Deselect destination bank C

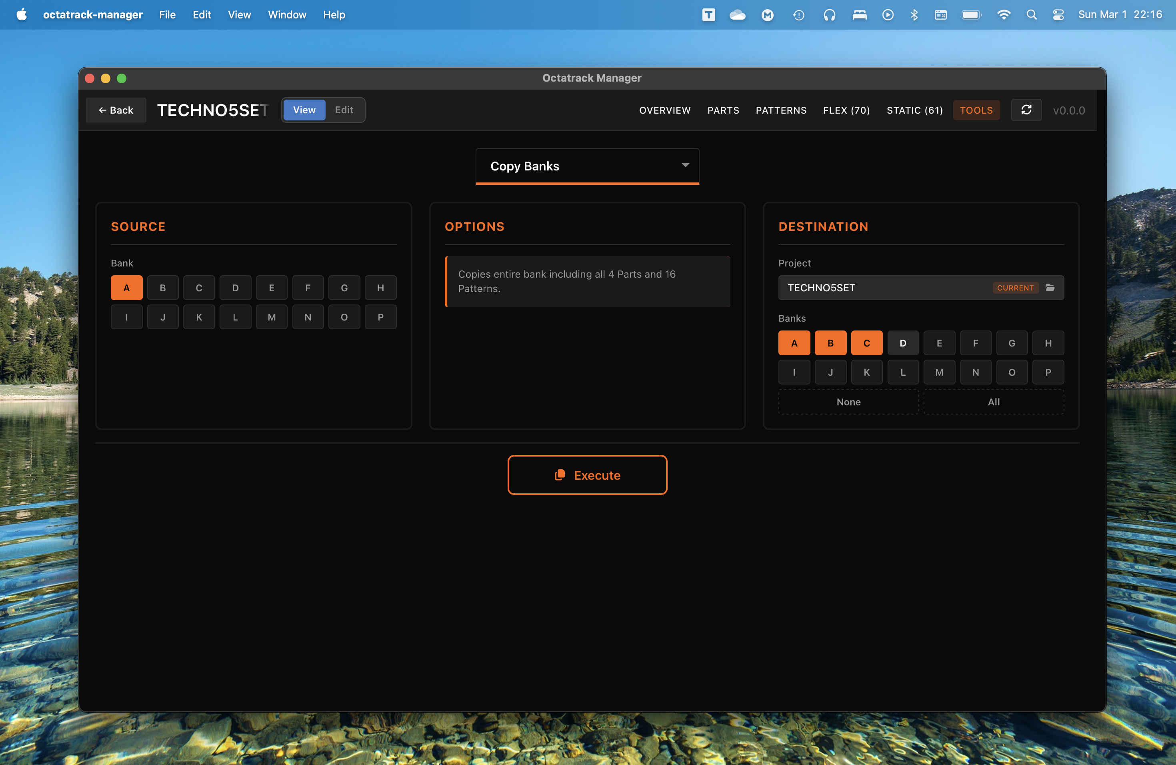(x=867, y=342)
